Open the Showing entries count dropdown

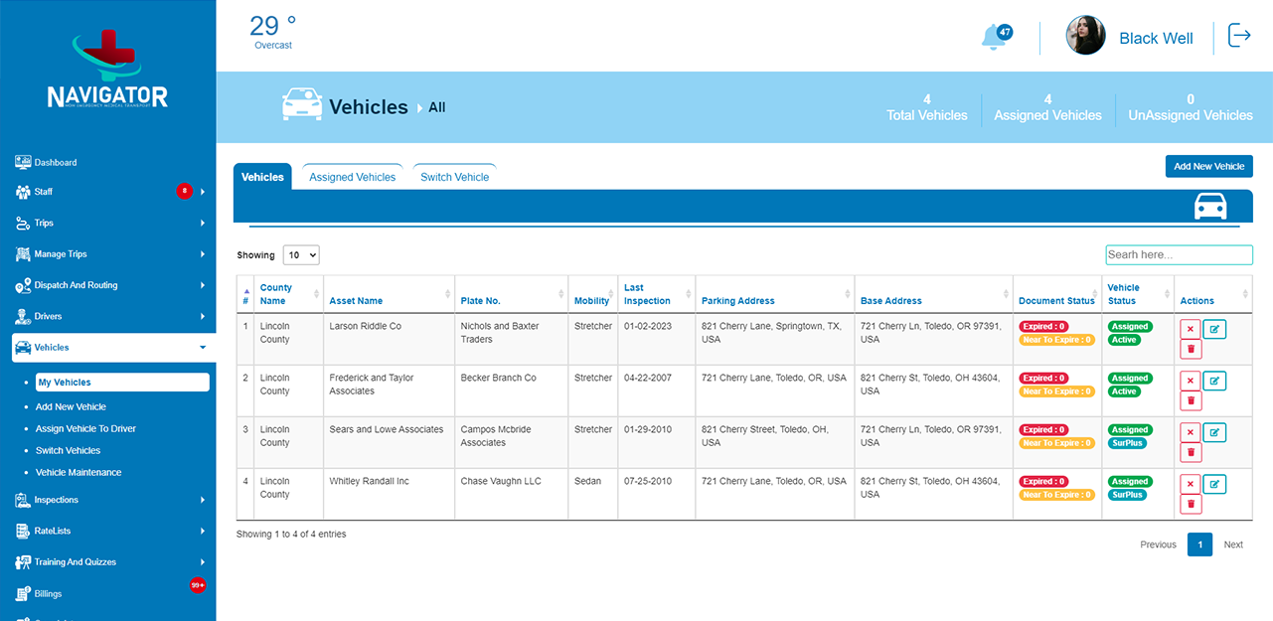301,255
